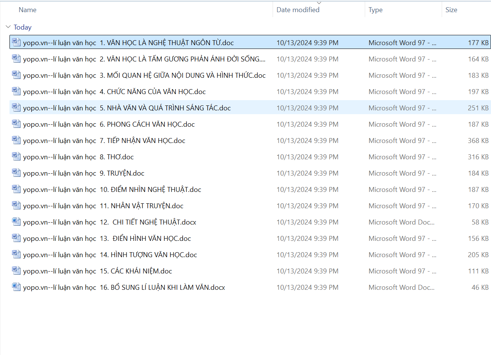
Task: Sort files by the Size column header
Action: 451,10
